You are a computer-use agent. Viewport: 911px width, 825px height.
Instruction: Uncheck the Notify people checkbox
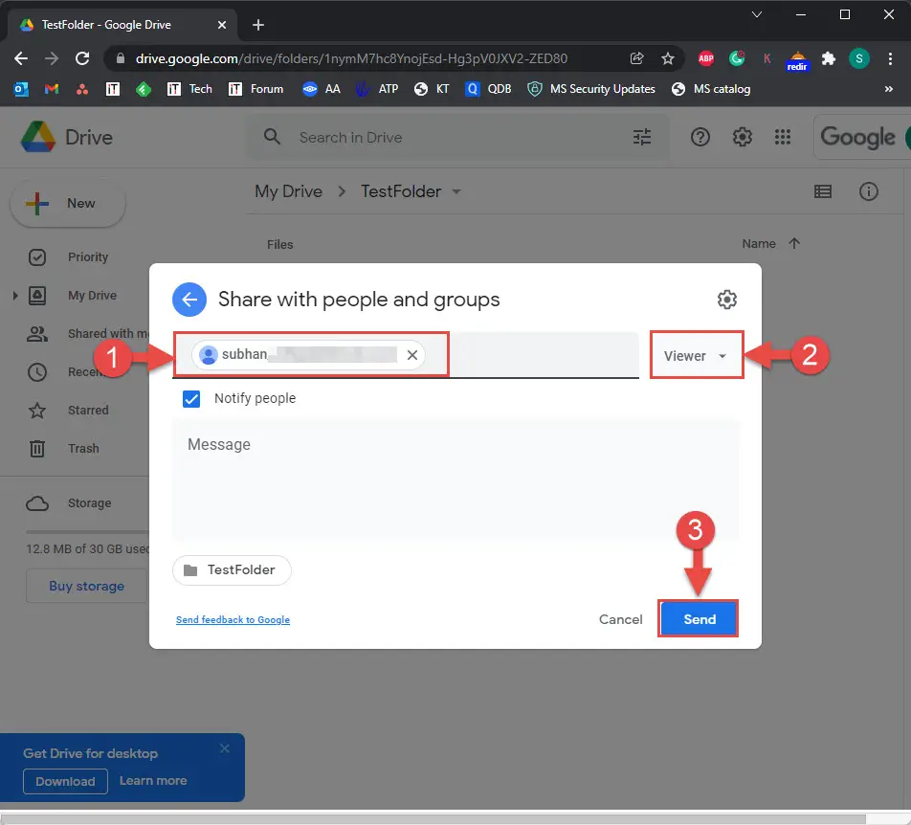click(191, 398)
